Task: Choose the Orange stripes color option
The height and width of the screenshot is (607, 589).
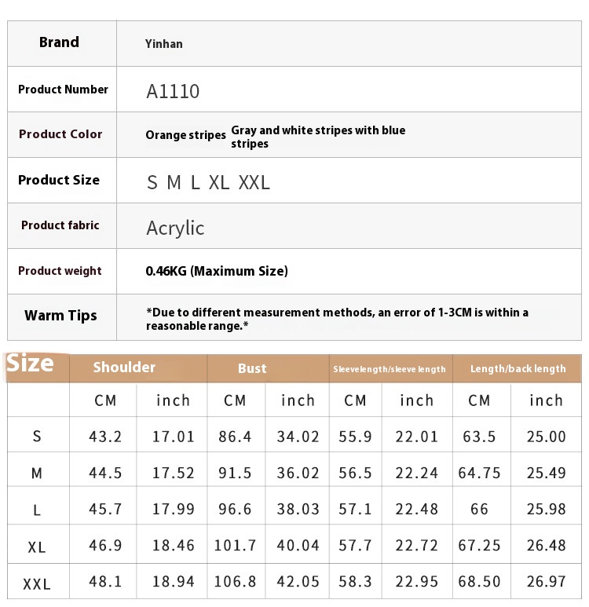Action: point(185,135)
